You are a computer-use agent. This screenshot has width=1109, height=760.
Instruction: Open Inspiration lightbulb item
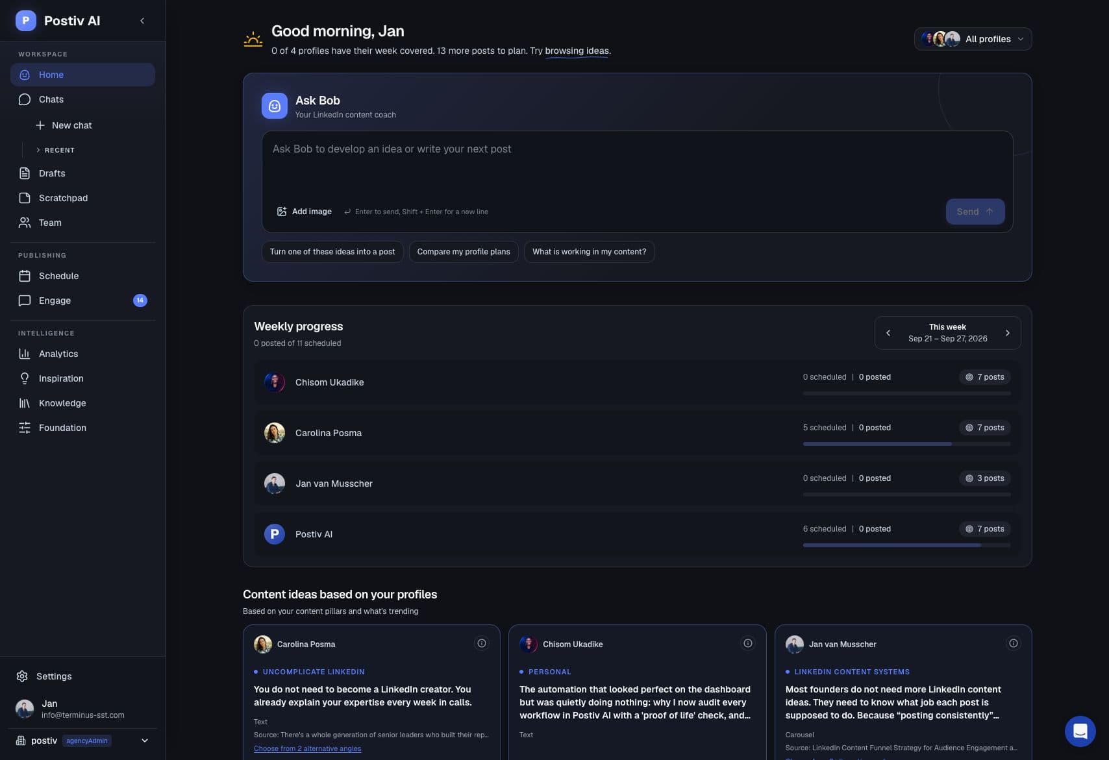click(82, 378)
